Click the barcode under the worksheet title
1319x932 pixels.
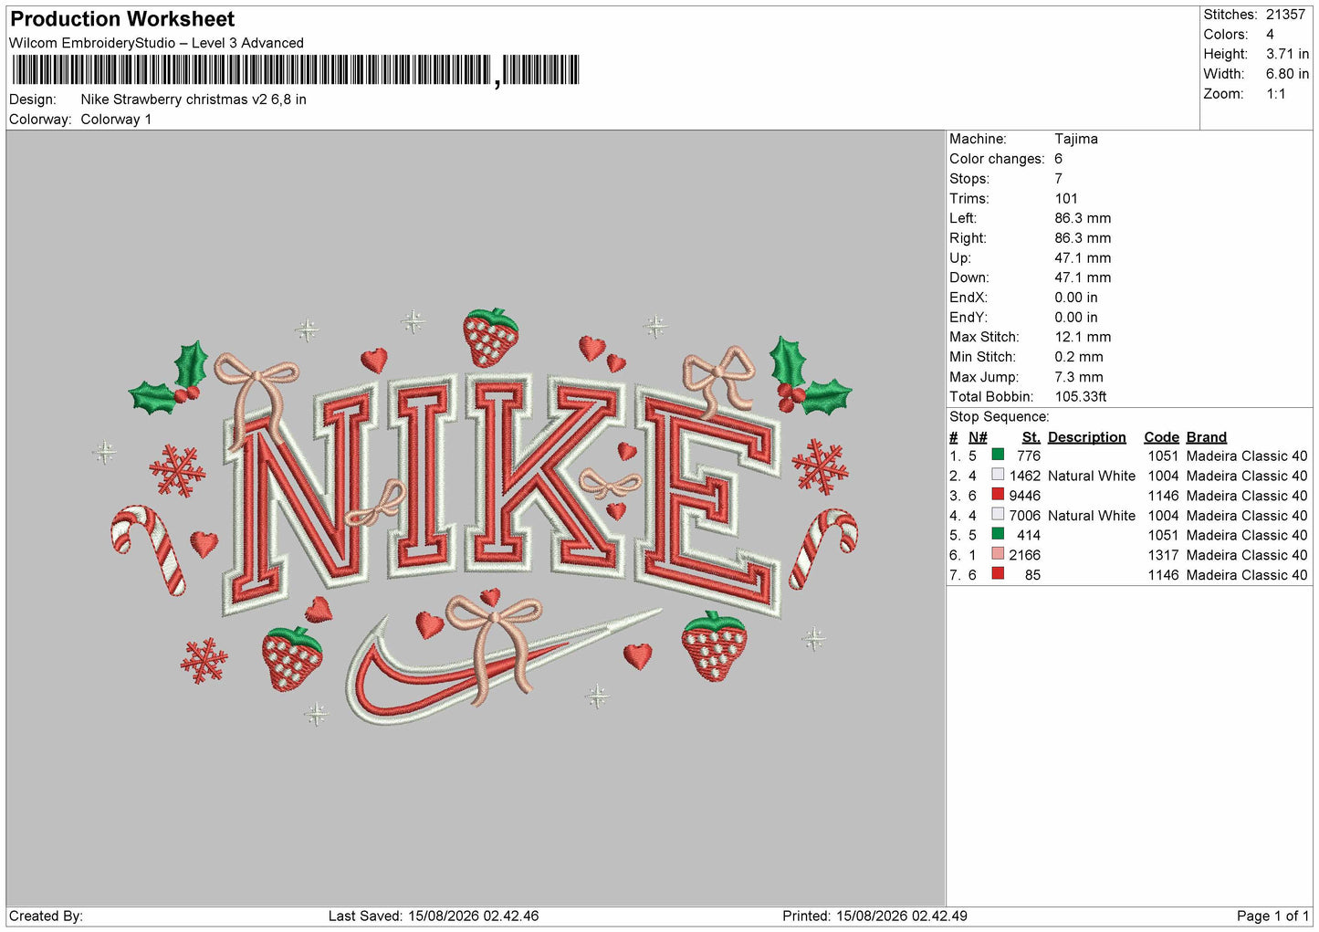click(x=296, y=70)
